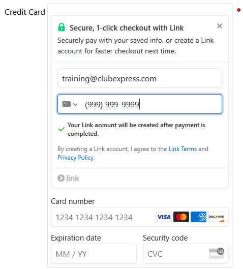Click the gray link brand text
Image resolution: width=243 pixels, height=269 pixels.
[x=73, y=178]
